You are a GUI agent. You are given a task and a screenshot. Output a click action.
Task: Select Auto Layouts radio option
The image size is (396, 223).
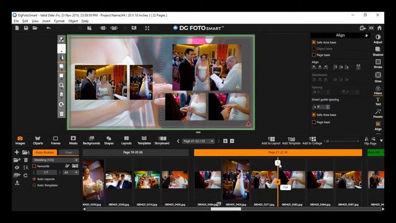click(34, 179)
